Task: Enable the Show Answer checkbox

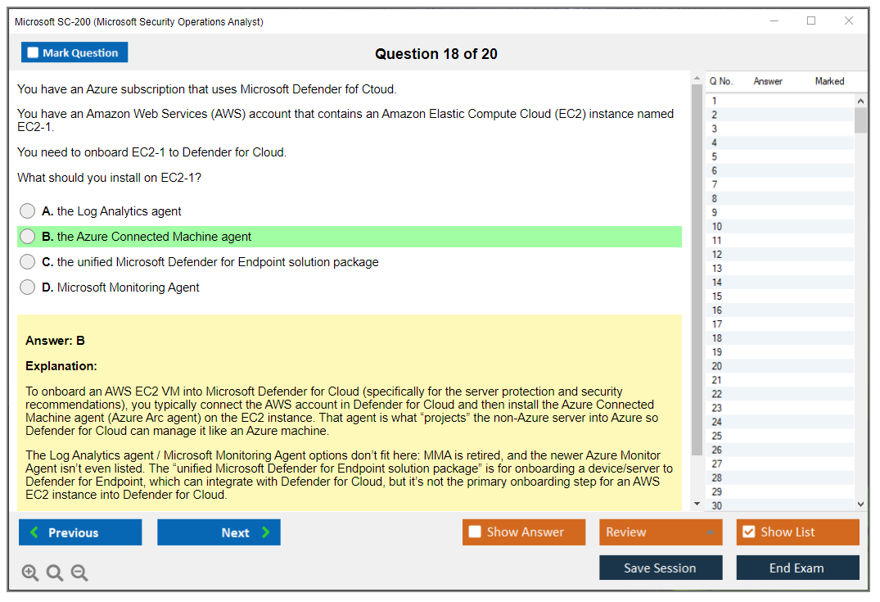Action: tap(475, 532)
